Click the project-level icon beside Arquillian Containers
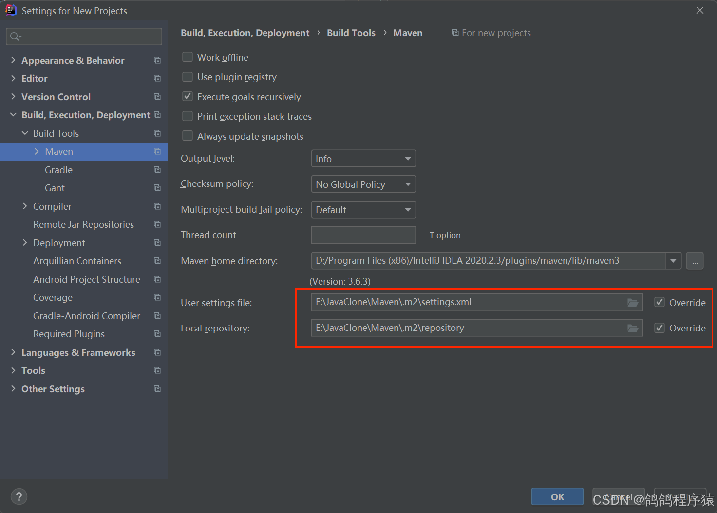This screenshot has width=717, height=513. [x=157, y=261]
